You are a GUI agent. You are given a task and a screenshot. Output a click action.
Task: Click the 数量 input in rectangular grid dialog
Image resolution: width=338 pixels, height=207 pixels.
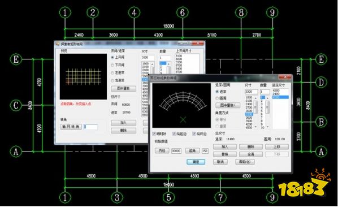pyautogui.click(x=165, y=58)
